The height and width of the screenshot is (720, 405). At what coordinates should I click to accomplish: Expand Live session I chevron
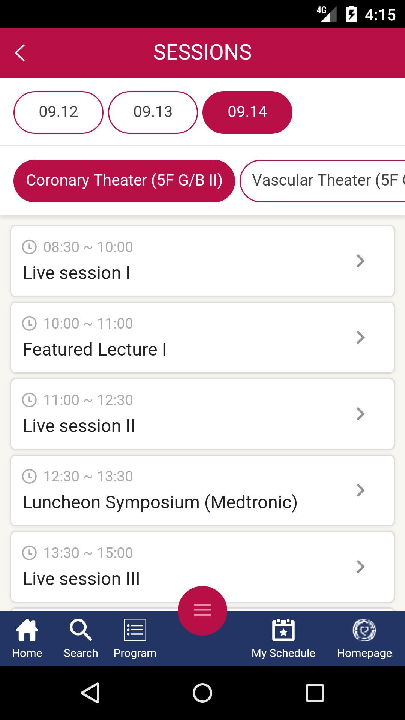click(x=360, y=261)
